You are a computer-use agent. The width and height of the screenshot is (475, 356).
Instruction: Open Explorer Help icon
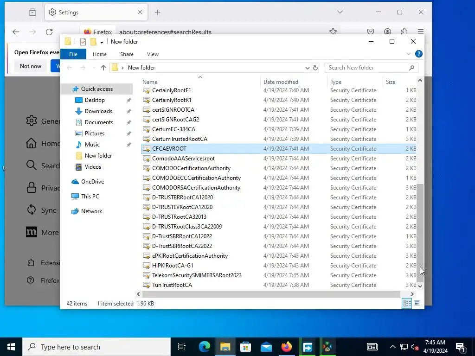(x=419, y=54)
